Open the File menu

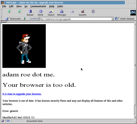[4, 6]
